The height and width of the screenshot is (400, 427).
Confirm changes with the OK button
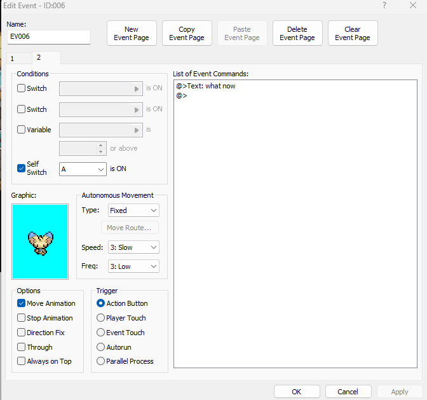click(x=296, y=392)
